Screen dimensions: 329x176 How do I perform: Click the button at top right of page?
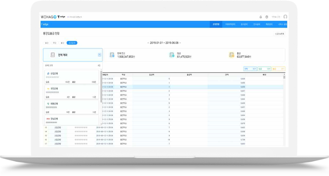279,34
